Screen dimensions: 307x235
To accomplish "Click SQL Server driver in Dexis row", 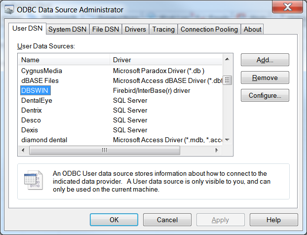I will [x=130, y=130].
